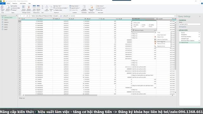Click Replace Values in the ribbon
The width and height of the screenshot is (203, 114).
point(58,10)
